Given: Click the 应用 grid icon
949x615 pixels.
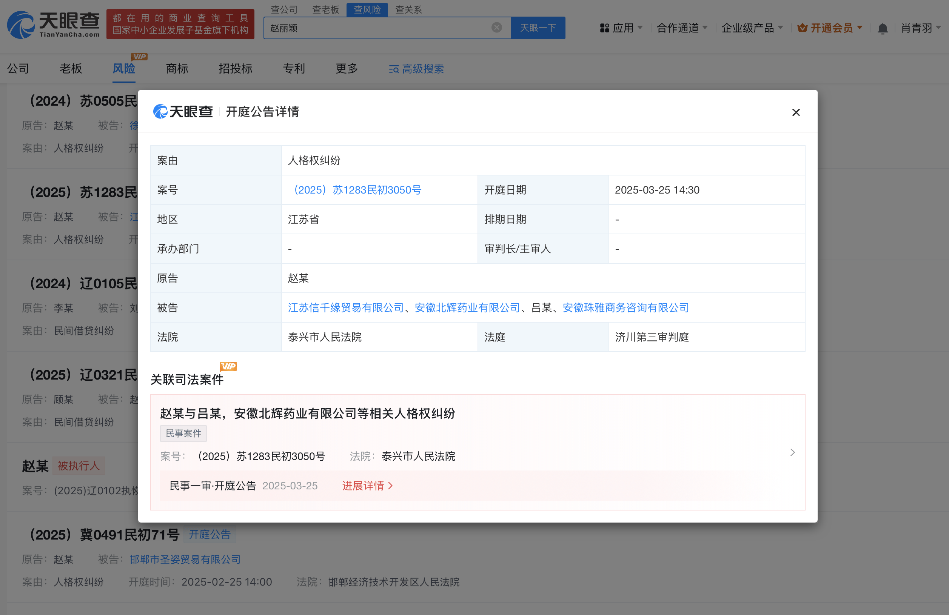Looking at the screenshot, I should 604,28.
